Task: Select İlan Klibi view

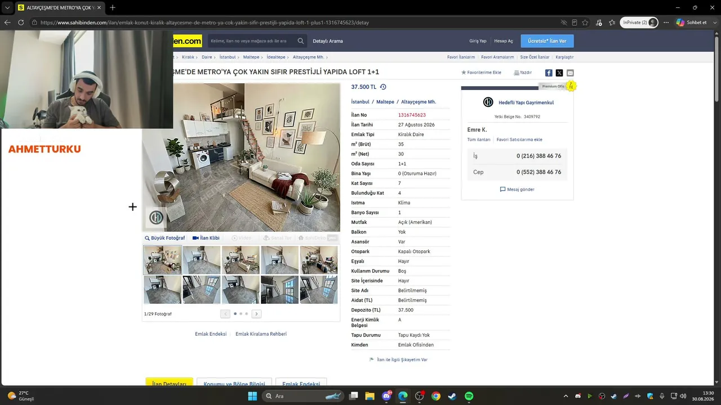Action: pyautogui.click(x=206, y=238)
